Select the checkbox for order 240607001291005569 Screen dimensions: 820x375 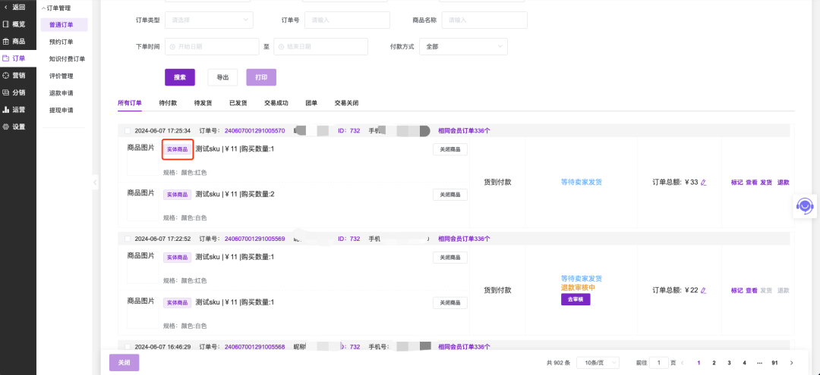click(128, 239)
